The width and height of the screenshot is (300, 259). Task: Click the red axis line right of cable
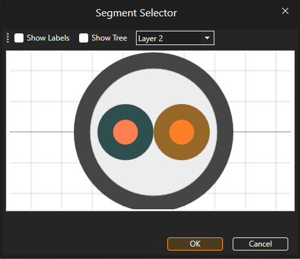(x=262, y=131)
